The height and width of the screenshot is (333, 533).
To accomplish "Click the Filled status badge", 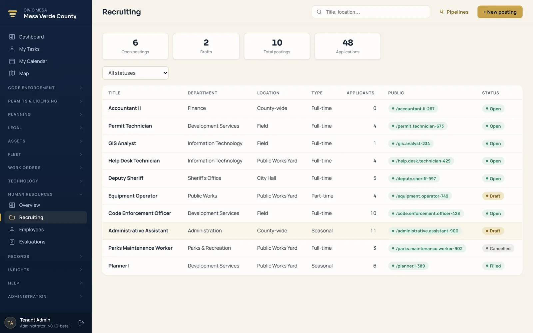I will click(493, 266).
